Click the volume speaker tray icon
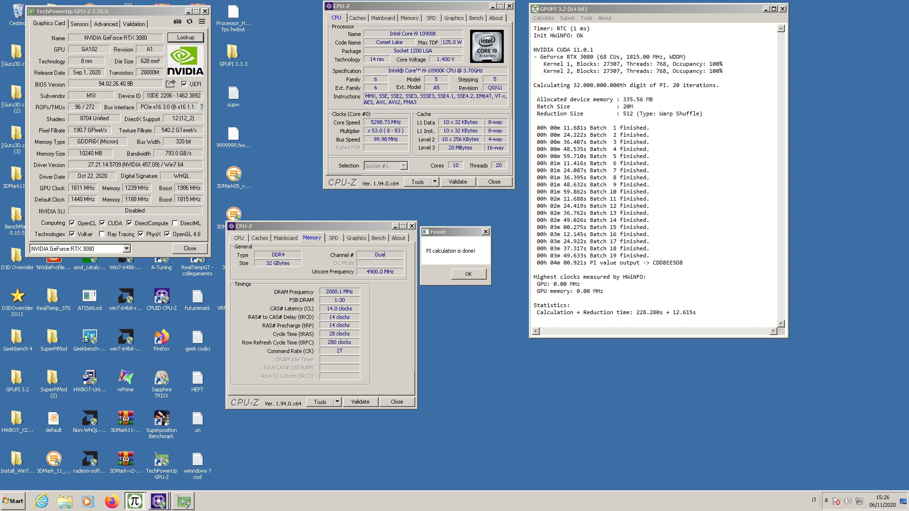The image size is (909, 511). pos(847,501)
